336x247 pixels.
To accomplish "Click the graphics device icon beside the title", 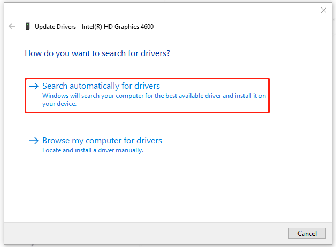I will (27, 26).
